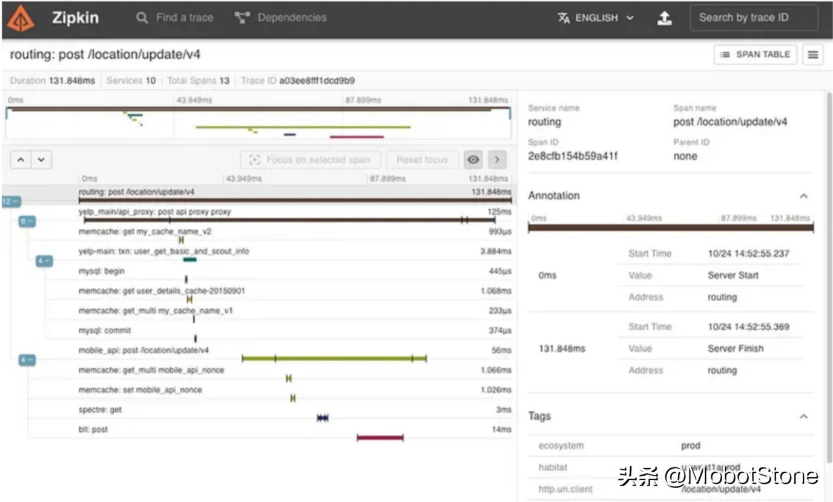Collapse the Annotation section chevron
Screen dimensions: 833x502
[803, 196]
